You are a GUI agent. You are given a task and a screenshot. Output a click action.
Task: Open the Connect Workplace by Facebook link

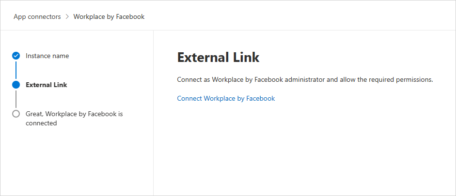click(x=226, y=98)
